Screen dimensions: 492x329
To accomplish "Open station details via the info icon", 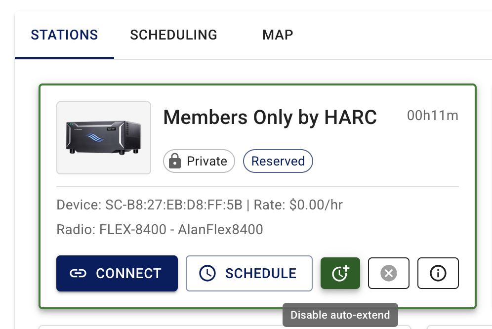I will (x=438, y=273).
